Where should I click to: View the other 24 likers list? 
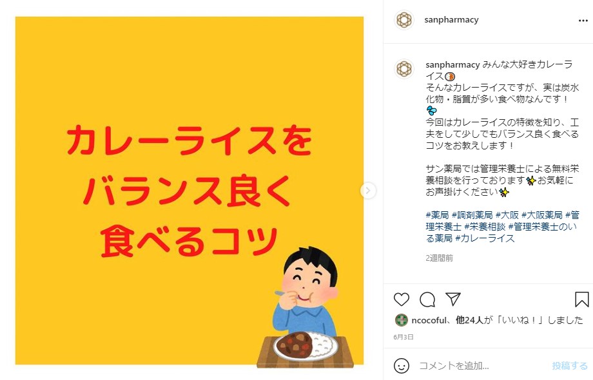[470, 320]
